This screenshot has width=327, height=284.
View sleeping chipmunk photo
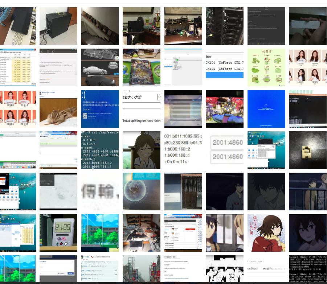(58, 109)
